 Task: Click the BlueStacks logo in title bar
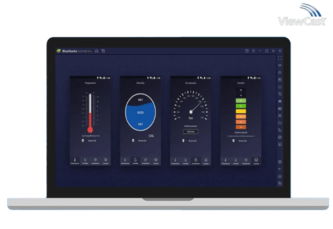point(59,51)
